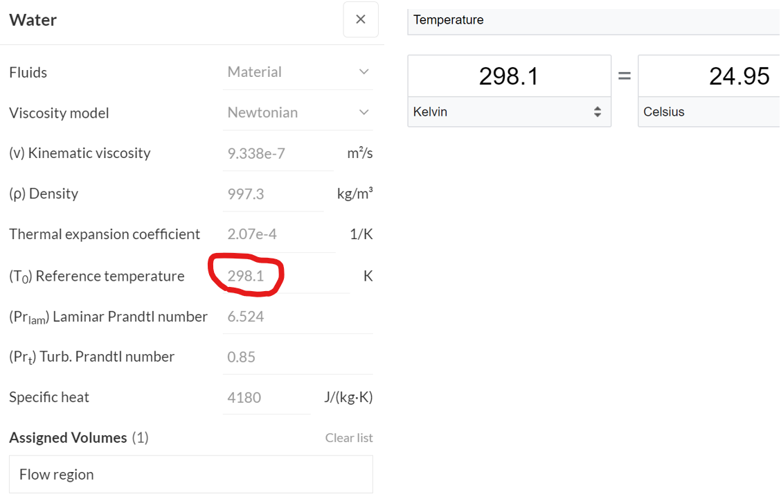Open the Viscosity model dropdown
Viewport: 781px width, 499px height.
click(298, 112)
